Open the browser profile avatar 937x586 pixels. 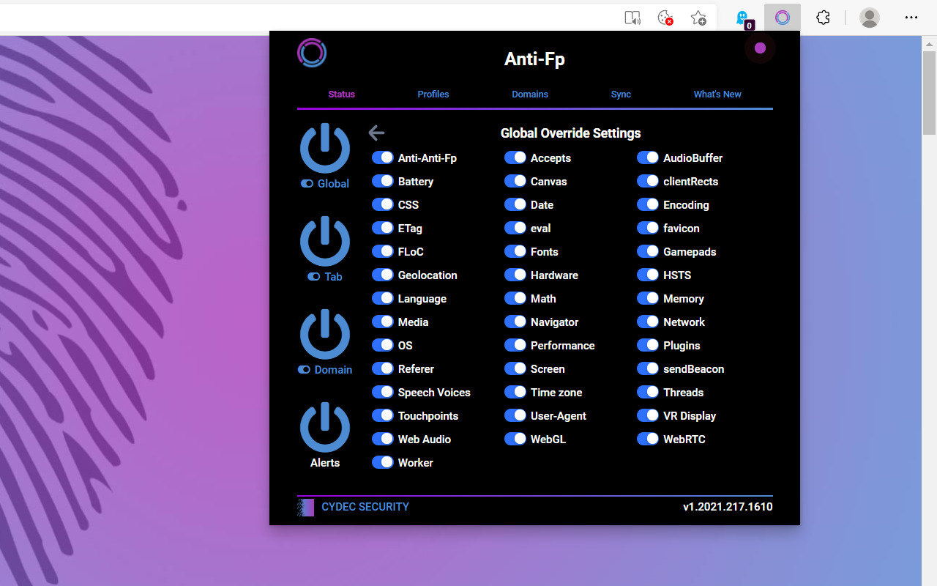coord(869,18)
